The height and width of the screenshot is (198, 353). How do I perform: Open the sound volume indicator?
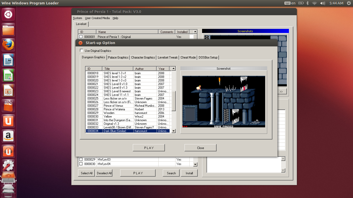coord(323,3)
